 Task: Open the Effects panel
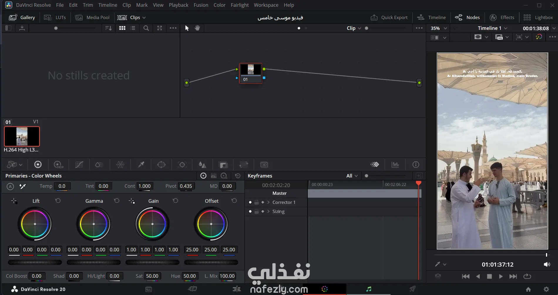click(502, 18)
